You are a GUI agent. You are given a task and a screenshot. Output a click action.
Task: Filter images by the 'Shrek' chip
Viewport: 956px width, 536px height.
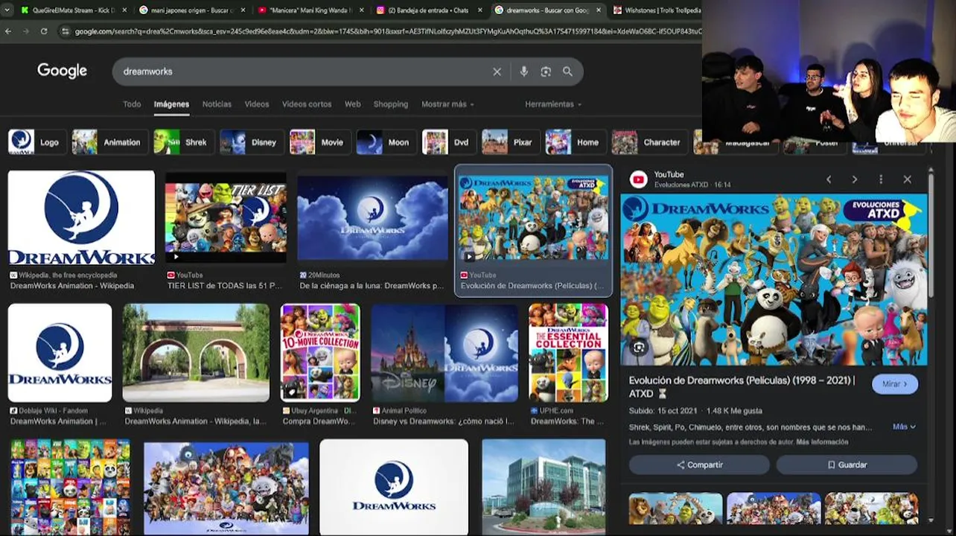click(183, 142)
